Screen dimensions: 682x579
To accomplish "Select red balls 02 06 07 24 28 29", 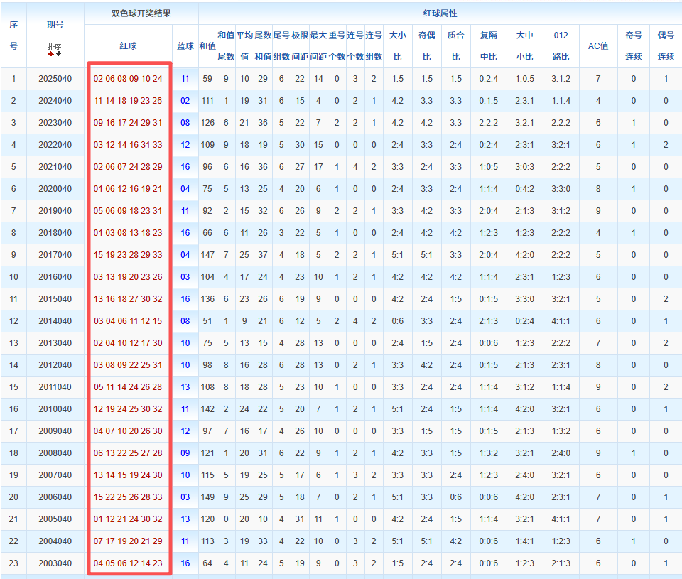I will click(128, 167).
